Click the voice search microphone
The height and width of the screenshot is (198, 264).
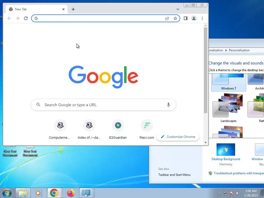(x=168, y=105)
